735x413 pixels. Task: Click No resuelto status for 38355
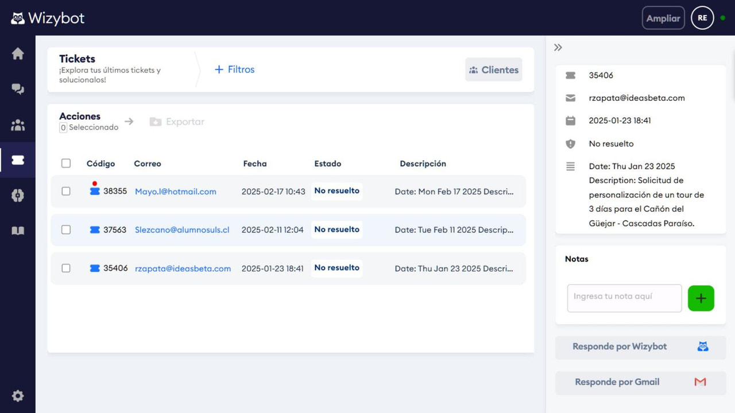click(336, 191)
